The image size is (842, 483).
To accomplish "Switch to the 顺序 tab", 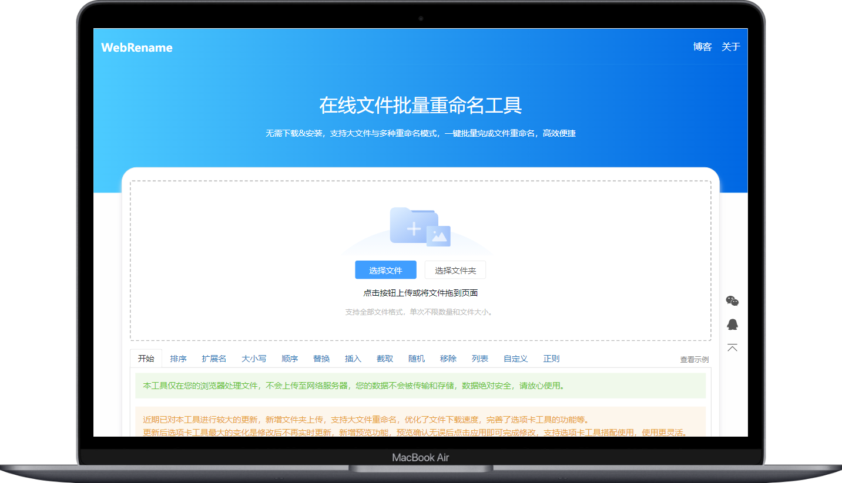I will 290,359.
